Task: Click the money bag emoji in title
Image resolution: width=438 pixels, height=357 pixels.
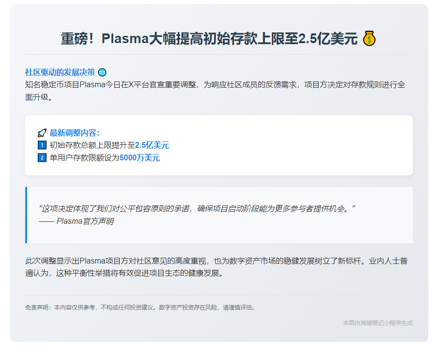Action: tap(369, 39)
